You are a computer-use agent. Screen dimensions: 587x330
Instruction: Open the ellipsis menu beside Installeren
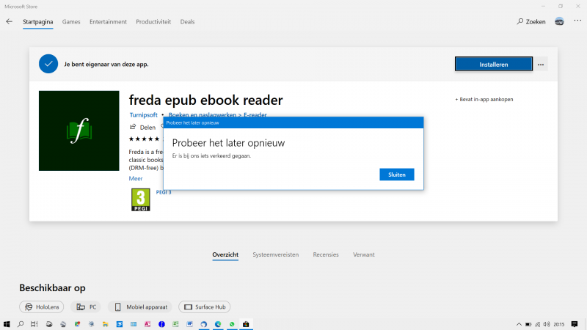tap(541, 65)
